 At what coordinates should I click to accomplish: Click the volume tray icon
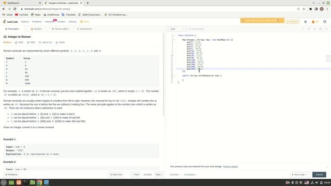[317, 182]
